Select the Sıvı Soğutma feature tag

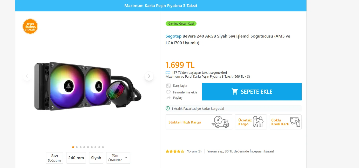[55, 158]
